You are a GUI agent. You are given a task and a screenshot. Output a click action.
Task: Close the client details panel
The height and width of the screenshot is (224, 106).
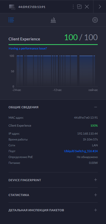[x=87, y=7]
